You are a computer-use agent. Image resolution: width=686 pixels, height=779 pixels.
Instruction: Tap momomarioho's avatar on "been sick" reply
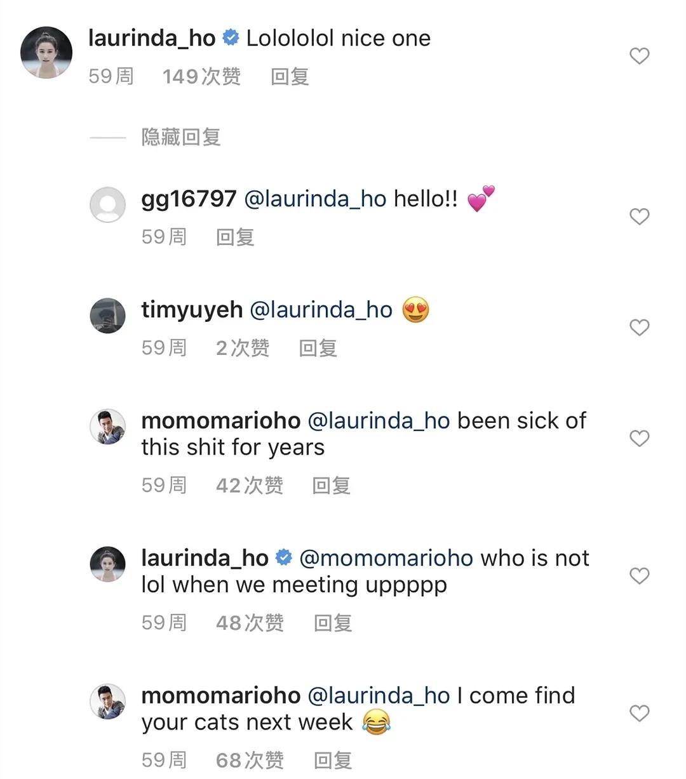coord(107,426)
